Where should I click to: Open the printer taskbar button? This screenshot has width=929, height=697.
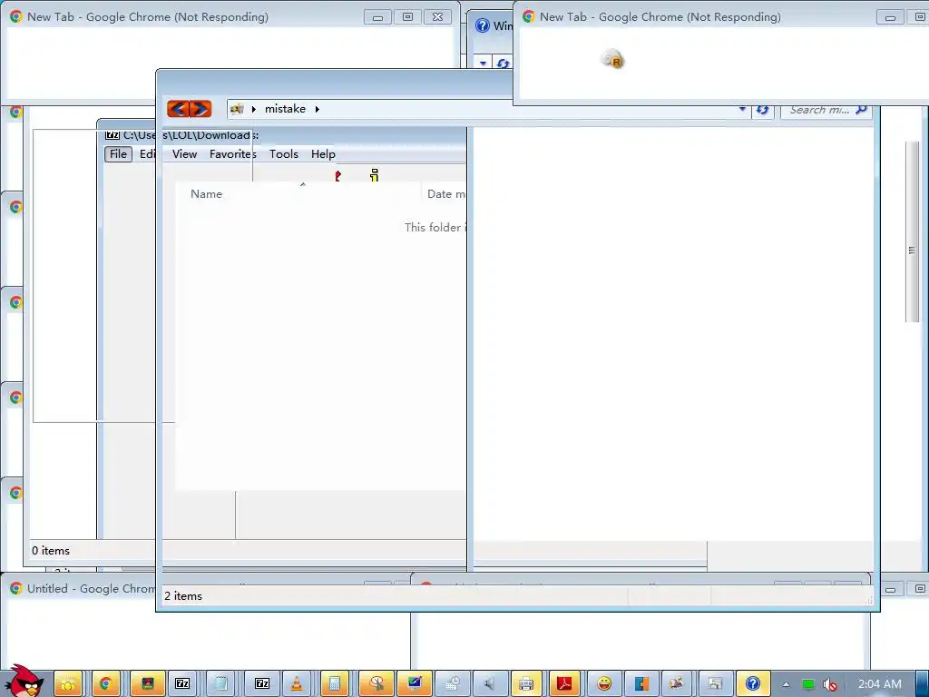(x=525, y=684)
